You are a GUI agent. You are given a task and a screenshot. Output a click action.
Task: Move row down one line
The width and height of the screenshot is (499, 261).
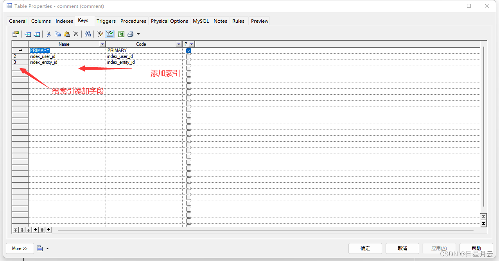(x=36, y=230)
